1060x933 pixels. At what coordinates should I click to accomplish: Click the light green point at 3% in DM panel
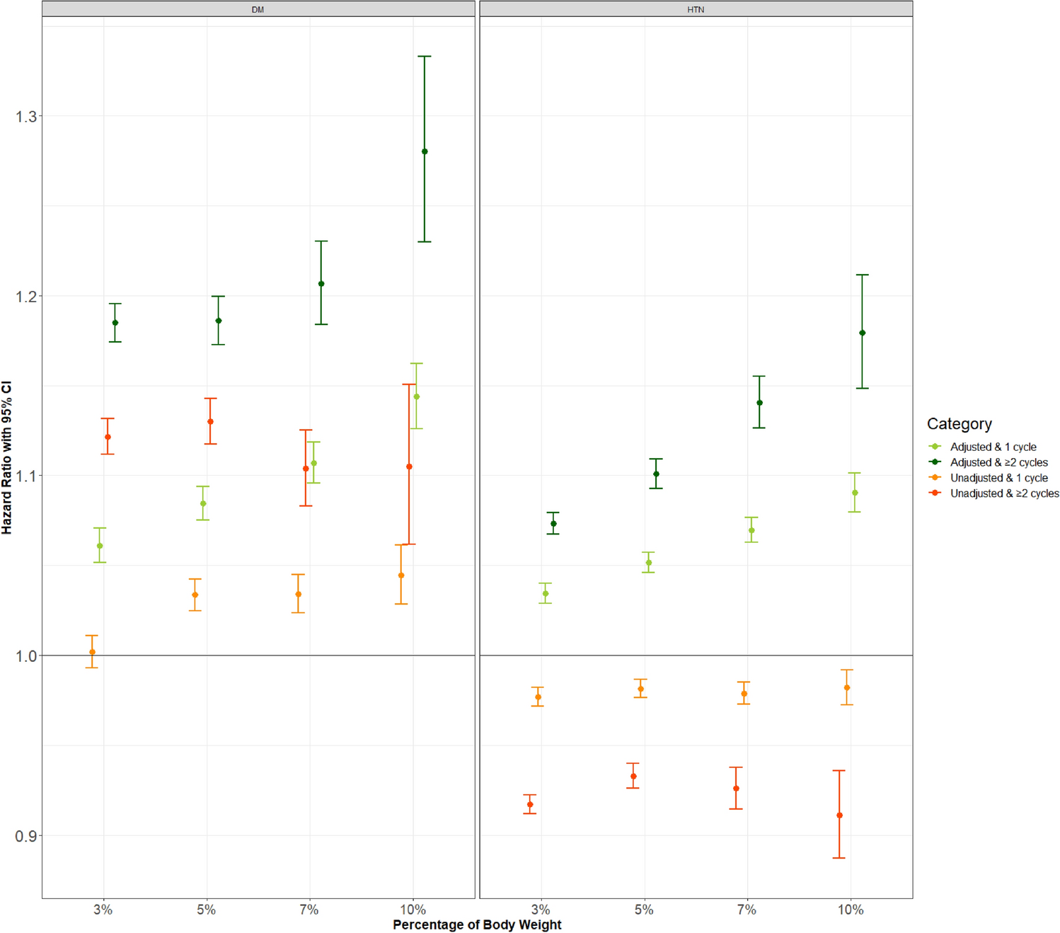pos(100,546)
